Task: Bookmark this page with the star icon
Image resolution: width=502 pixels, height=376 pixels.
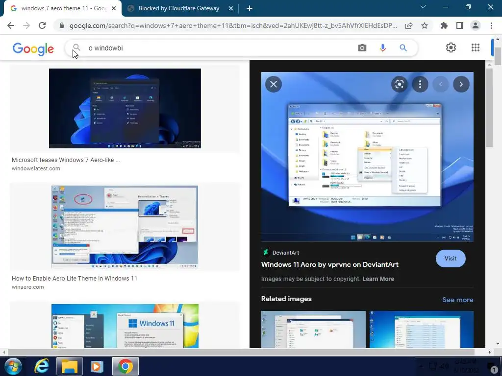Action: point(425,25)
